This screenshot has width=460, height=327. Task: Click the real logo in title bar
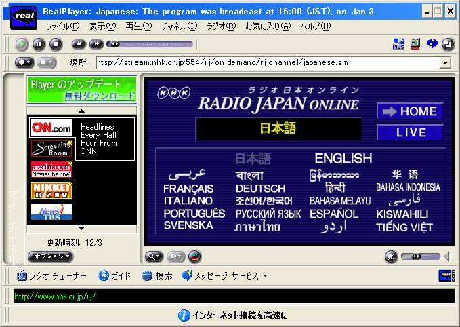24,18
